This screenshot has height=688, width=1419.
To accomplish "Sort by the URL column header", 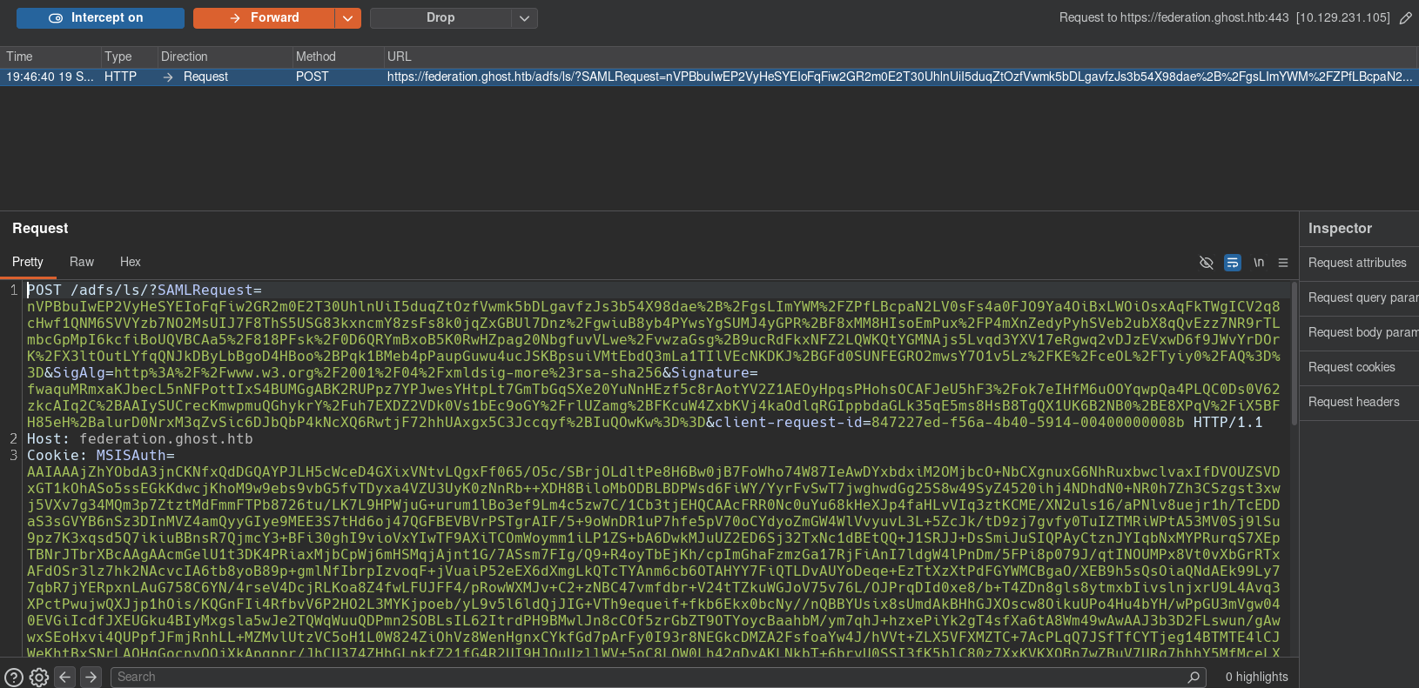I will click(900, 57).
